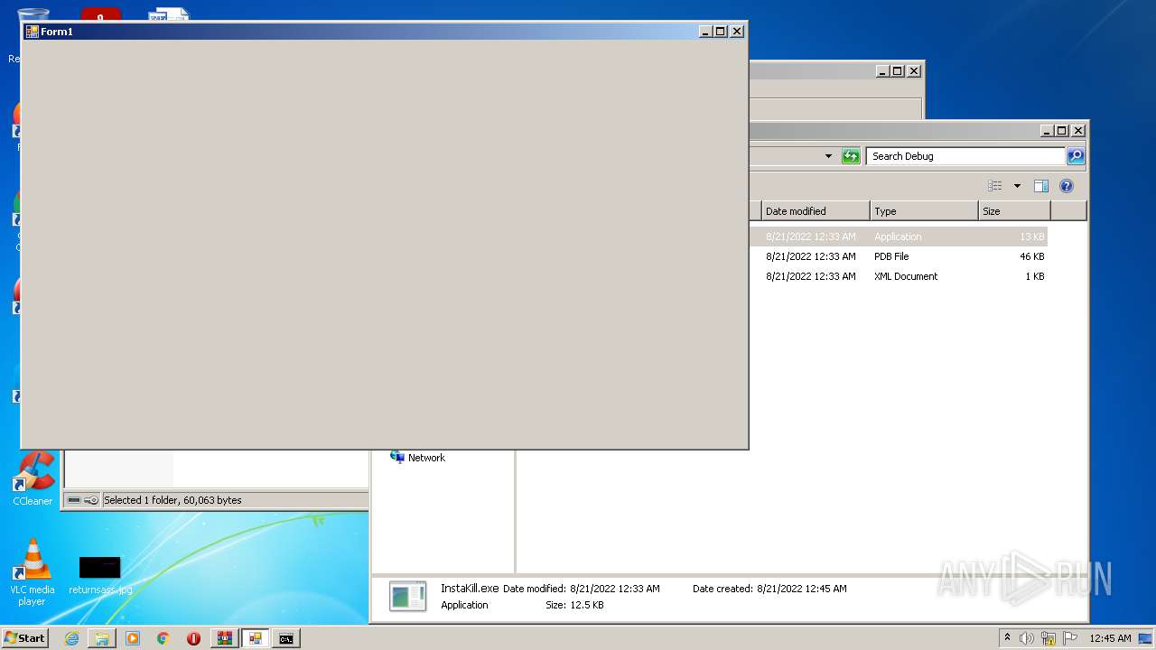Select returnsass.jpg file on desktop

click(x=100, y=575)
